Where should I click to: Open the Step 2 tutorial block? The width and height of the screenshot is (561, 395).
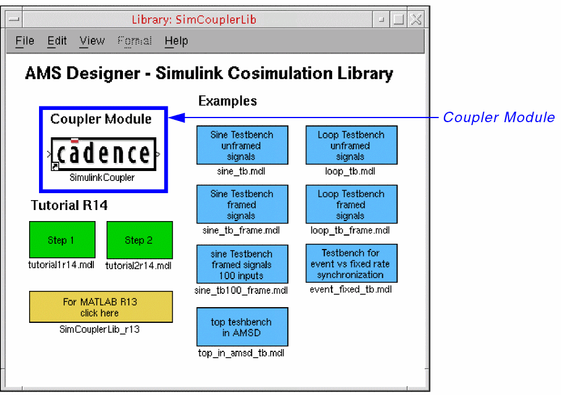pos(140,240)
